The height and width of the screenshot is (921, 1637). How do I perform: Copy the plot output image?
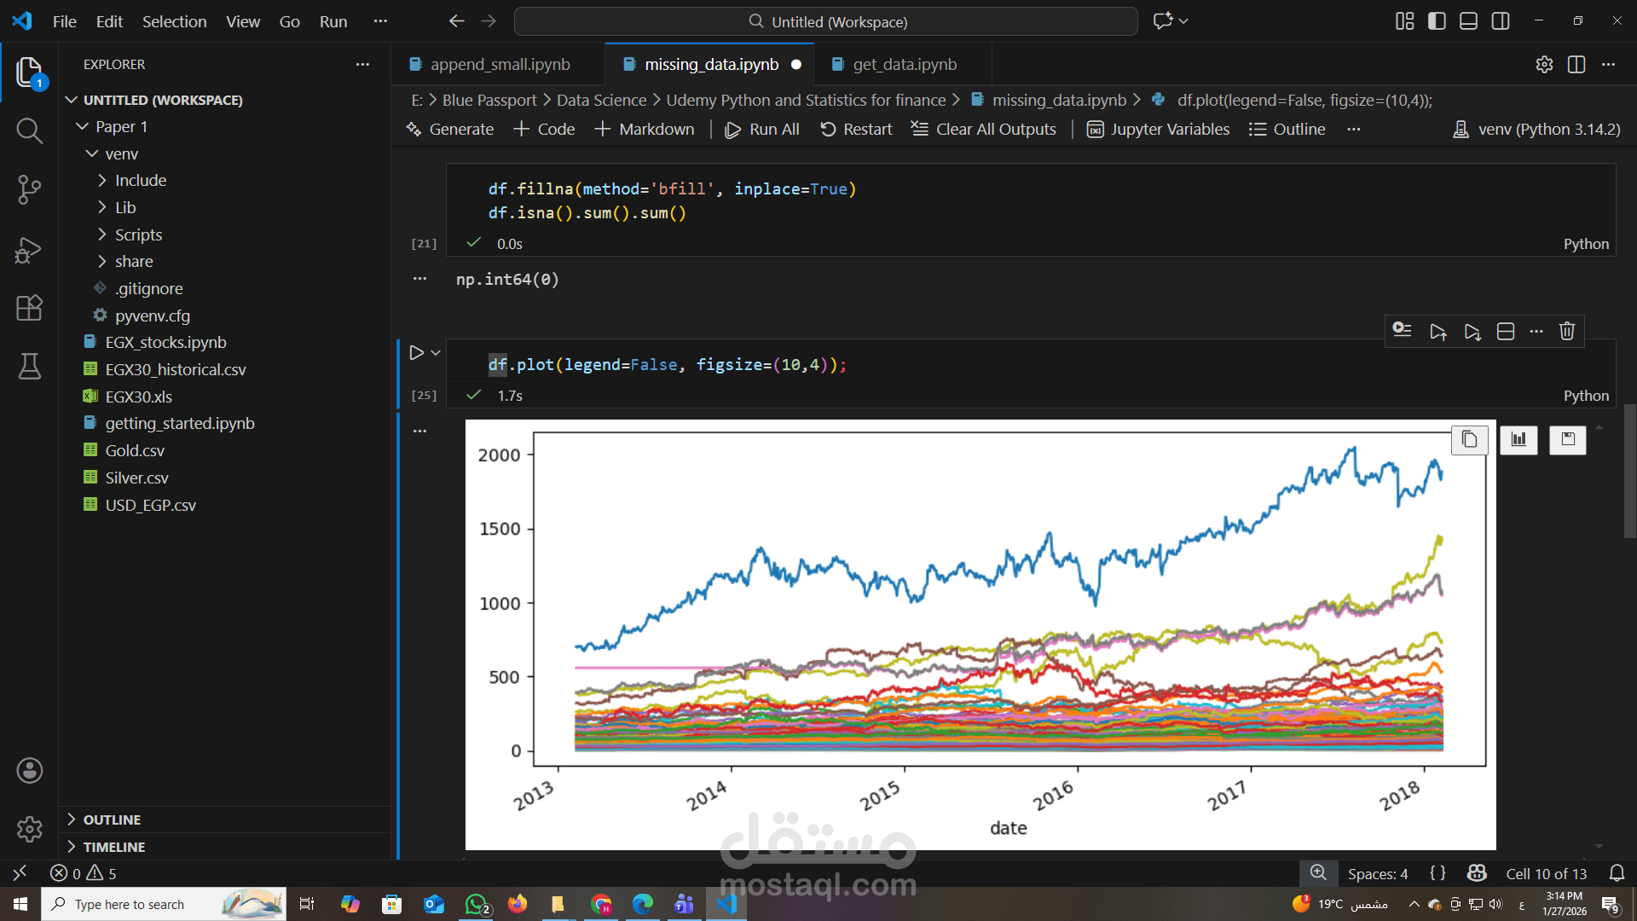[x=1469, y=439]
